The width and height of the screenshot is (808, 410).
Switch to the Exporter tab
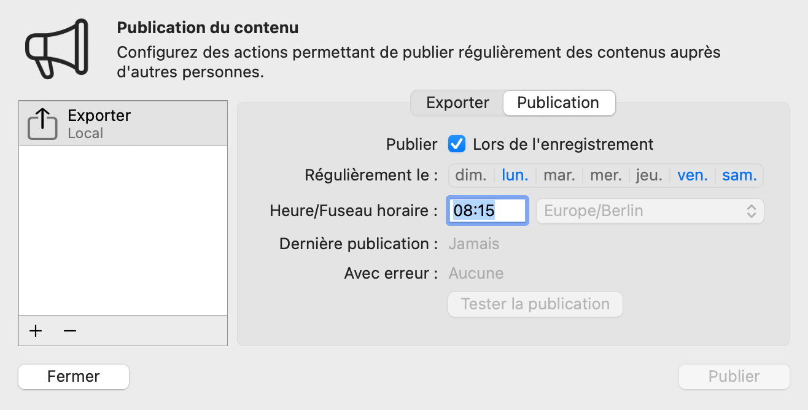coord(457,102)
